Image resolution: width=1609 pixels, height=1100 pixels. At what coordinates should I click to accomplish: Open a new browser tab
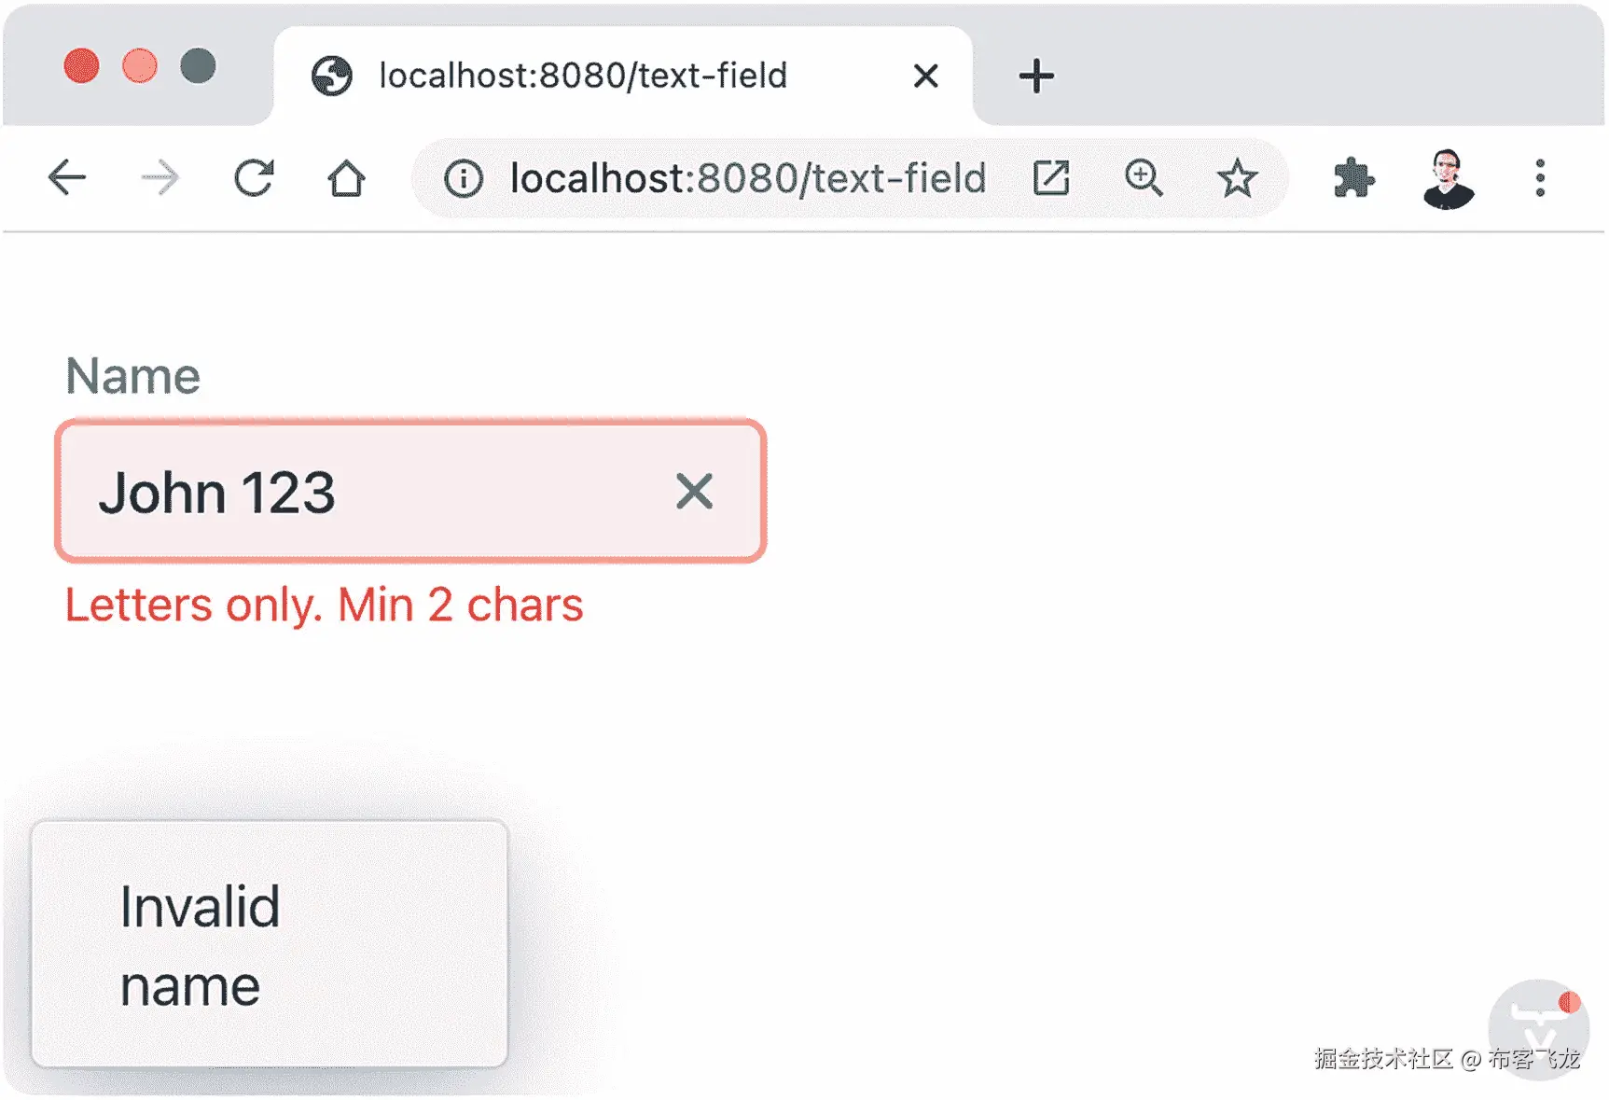tap(1036, 76)
